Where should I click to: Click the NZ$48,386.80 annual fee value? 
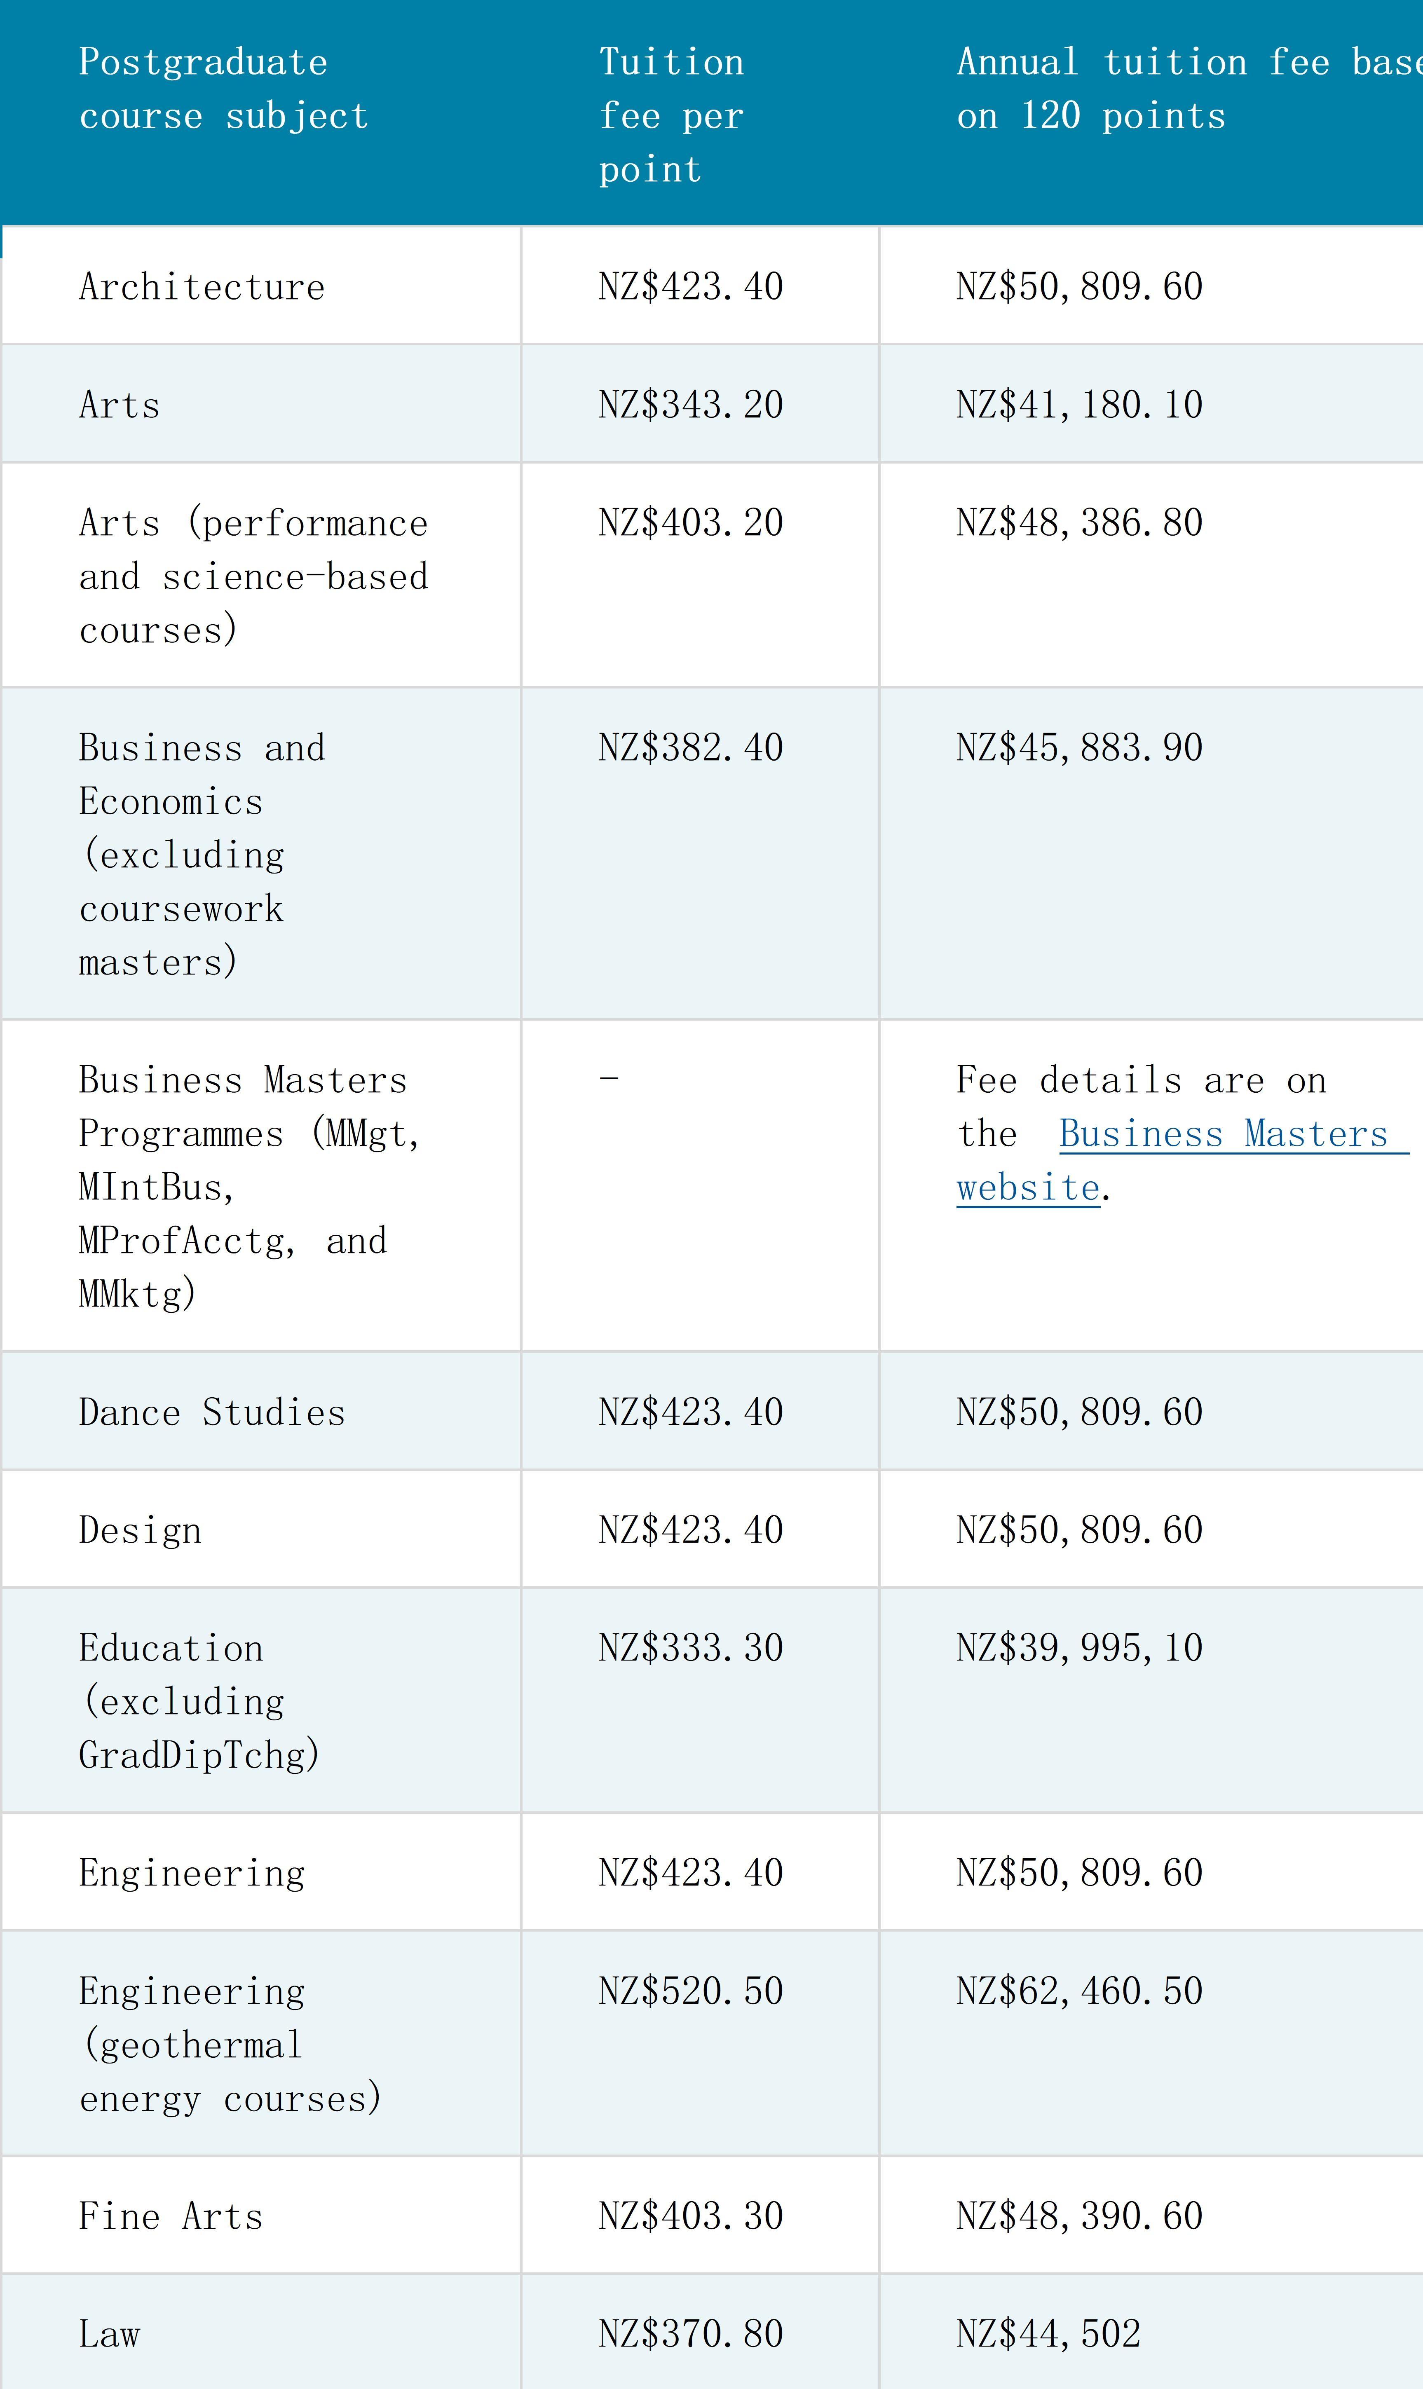(1079, 522)
